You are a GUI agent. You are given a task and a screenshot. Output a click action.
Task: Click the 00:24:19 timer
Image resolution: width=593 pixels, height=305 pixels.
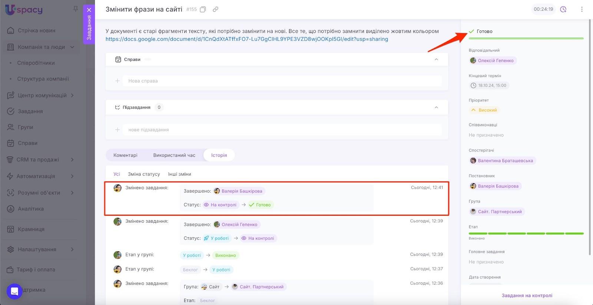[543, 9]
